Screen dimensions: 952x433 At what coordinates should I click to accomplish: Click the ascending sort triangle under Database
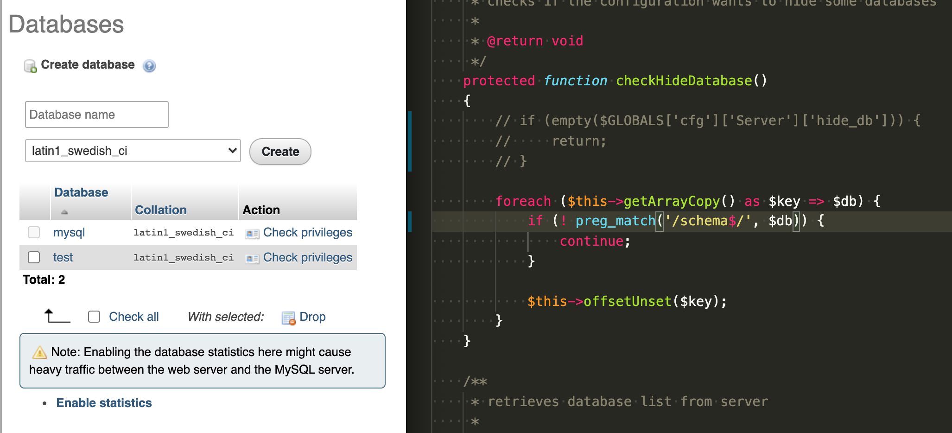63,212
